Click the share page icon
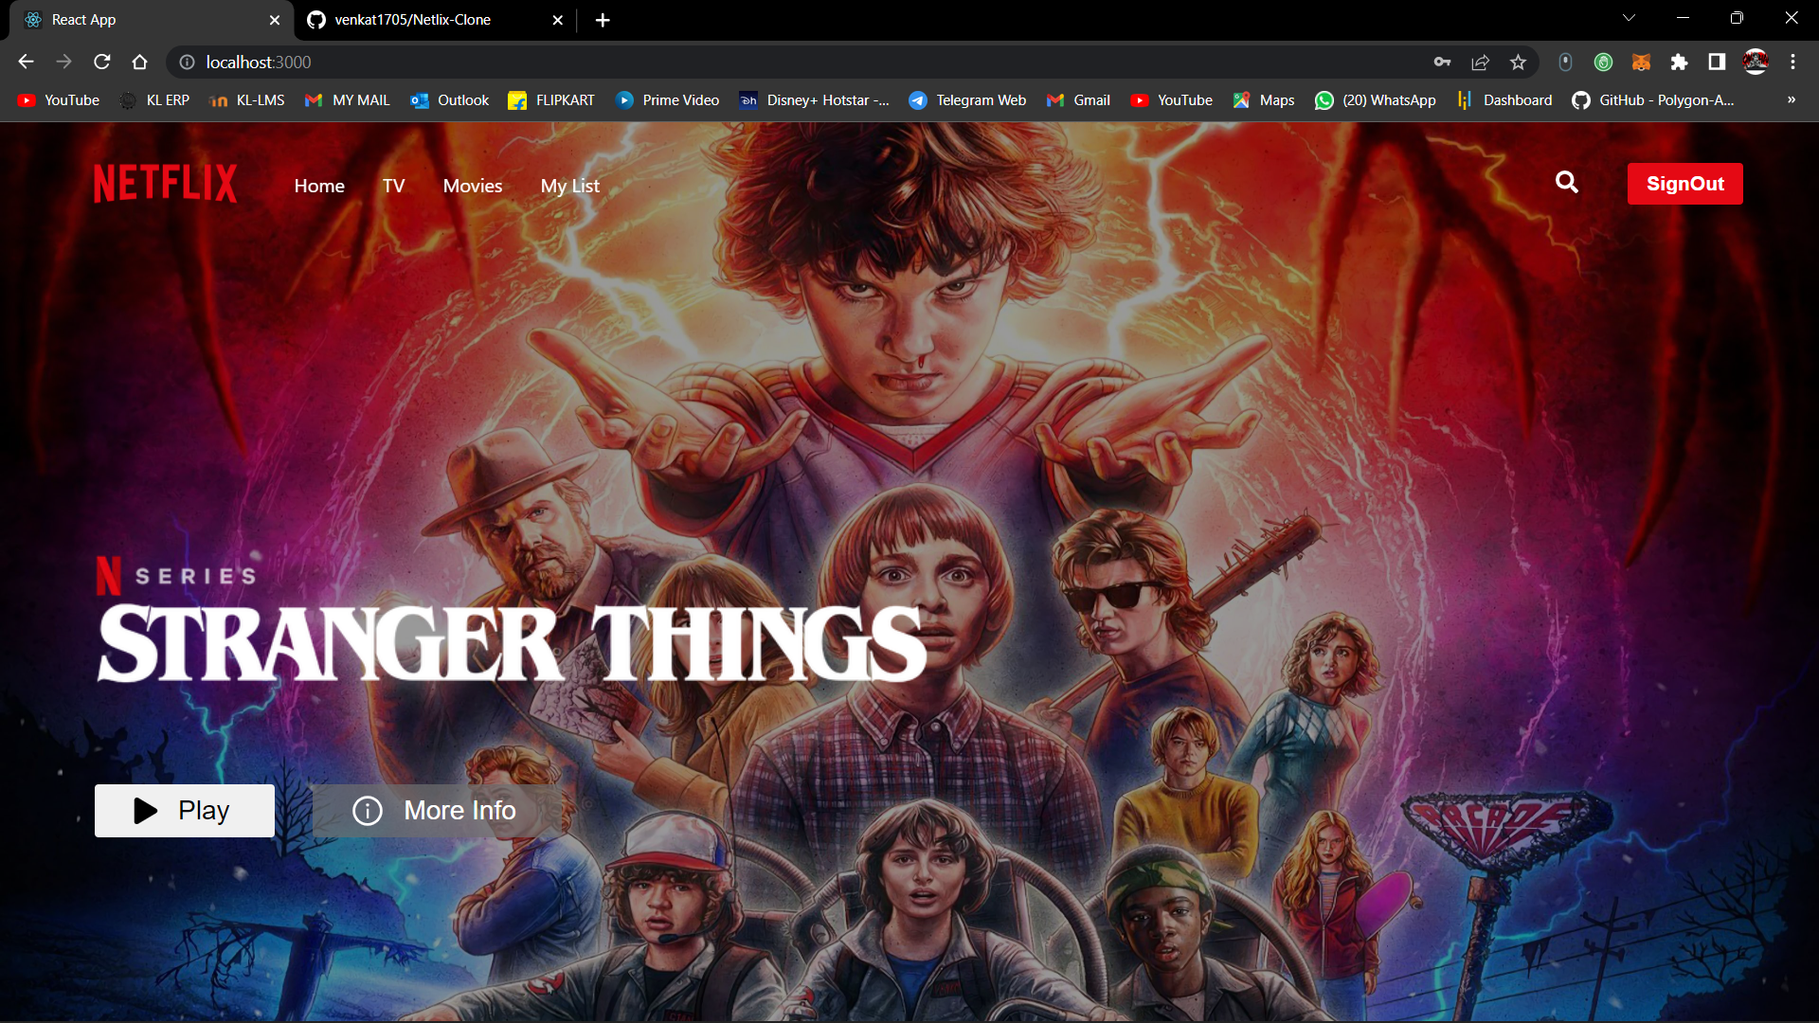The height and width of the screenshot is (1023, 1819). tap(1480, 62)
